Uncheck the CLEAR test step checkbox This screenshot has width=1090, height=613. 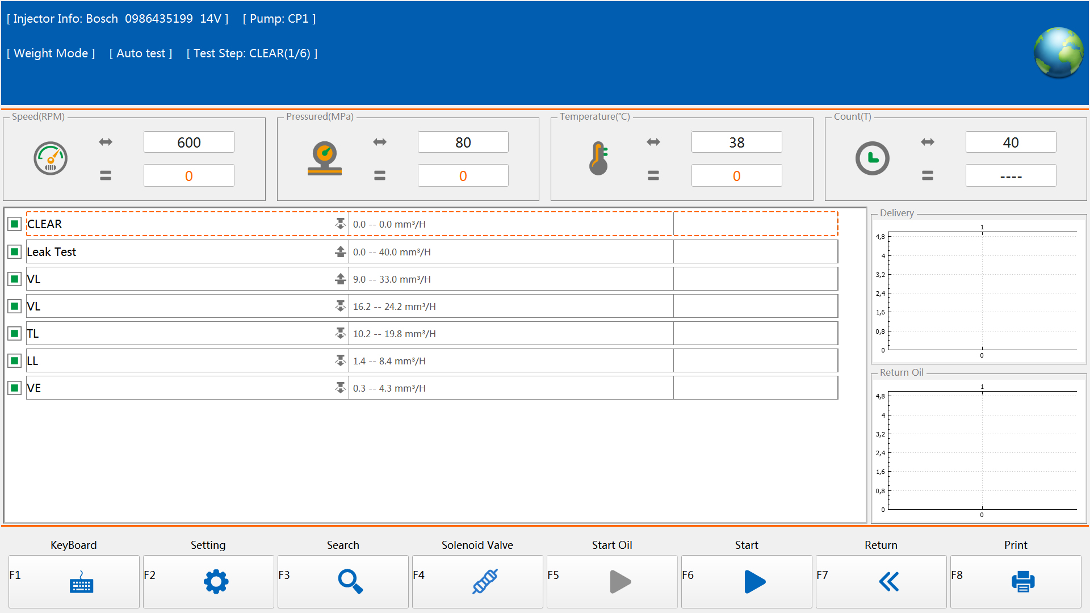(15, 224)
